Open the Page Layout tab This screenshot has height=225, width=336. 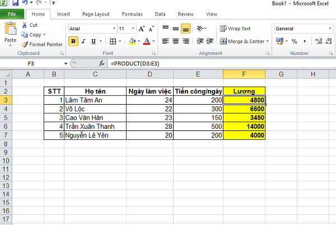coord(95,14)
